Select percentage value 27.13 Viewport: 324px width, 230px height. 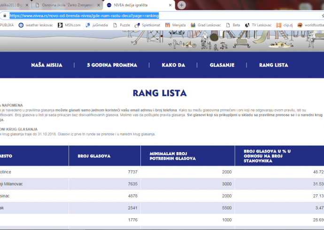pyautogui.click(x=318, y=196)
